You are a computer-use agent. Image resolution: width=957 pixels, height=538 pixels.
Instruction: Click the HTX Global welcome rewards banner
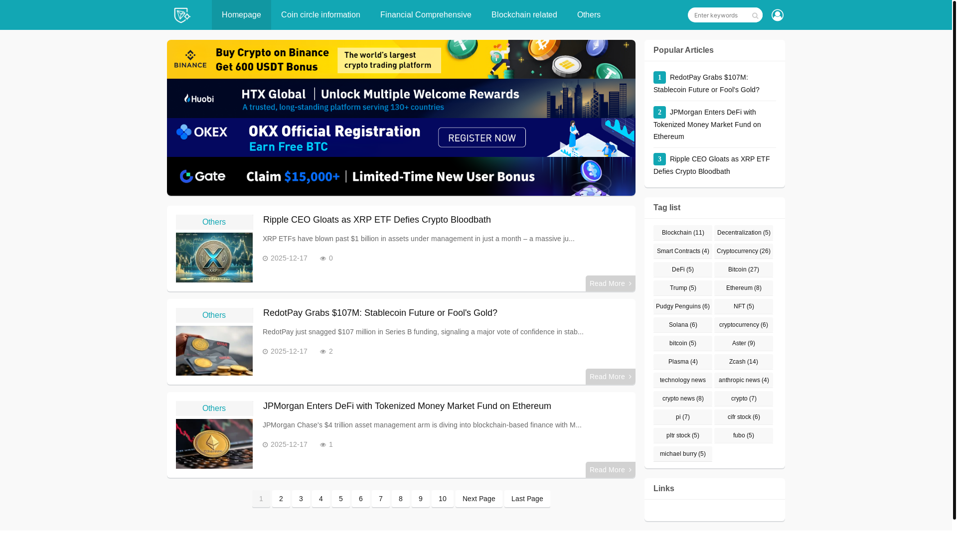tap(401, 98)
